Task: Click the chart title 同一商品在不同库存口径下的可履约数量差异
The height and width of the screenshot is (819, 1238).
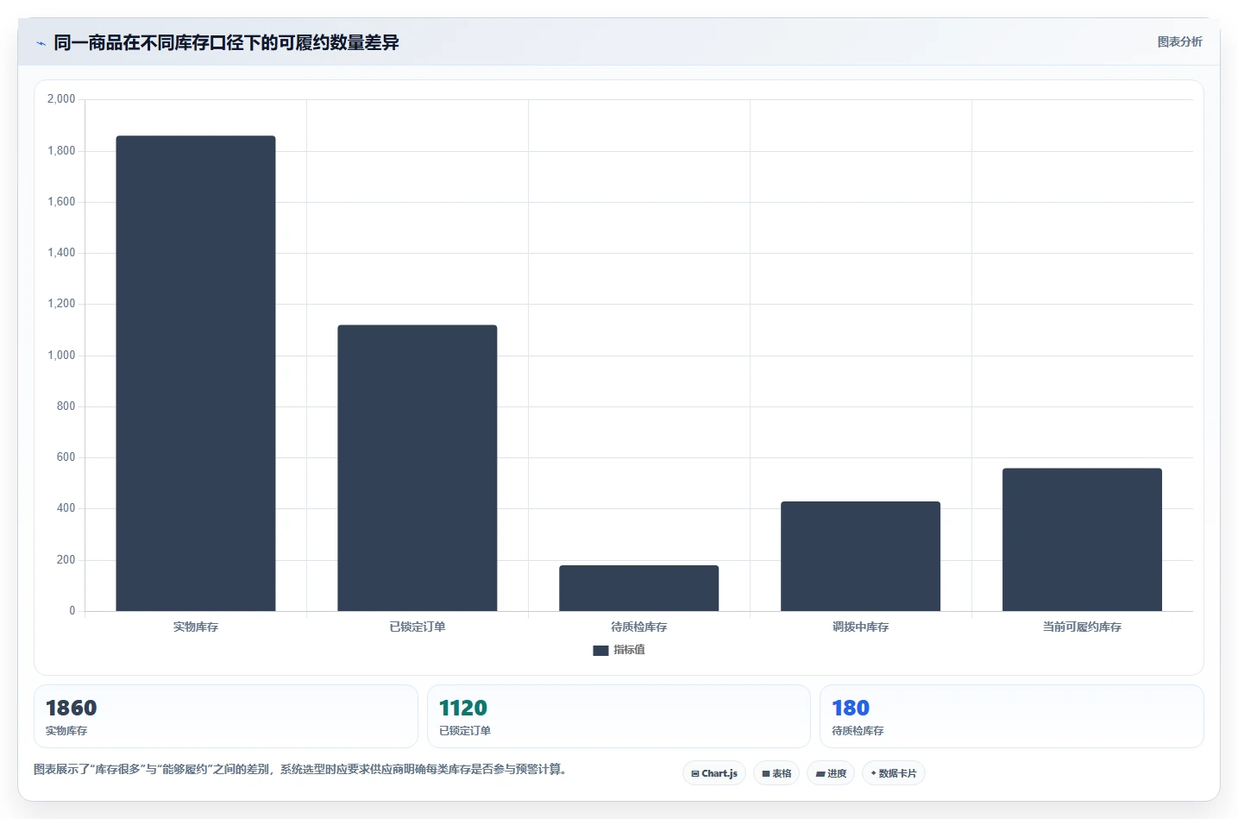Action: tap(226, 42)
